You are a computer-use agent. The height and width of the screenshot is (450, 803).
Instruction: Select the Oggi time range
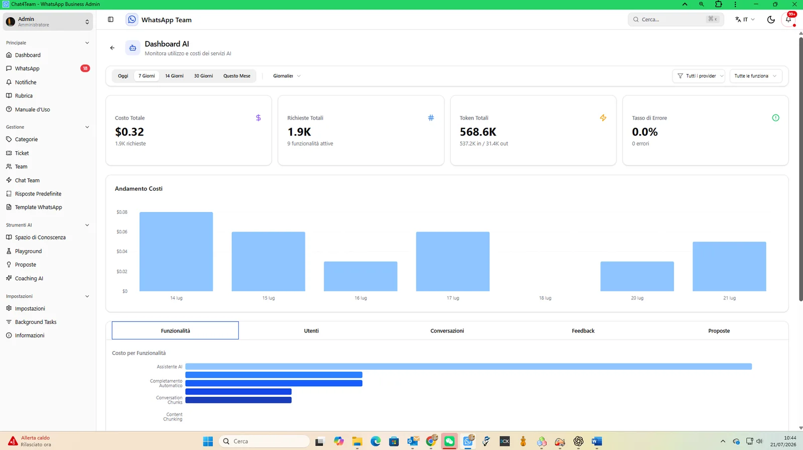coord(123,76)
